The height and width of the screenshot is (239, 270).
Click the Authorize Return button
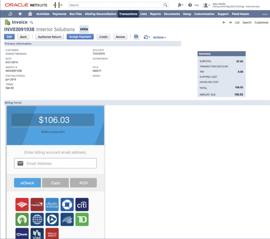click(x=49, y=37)
